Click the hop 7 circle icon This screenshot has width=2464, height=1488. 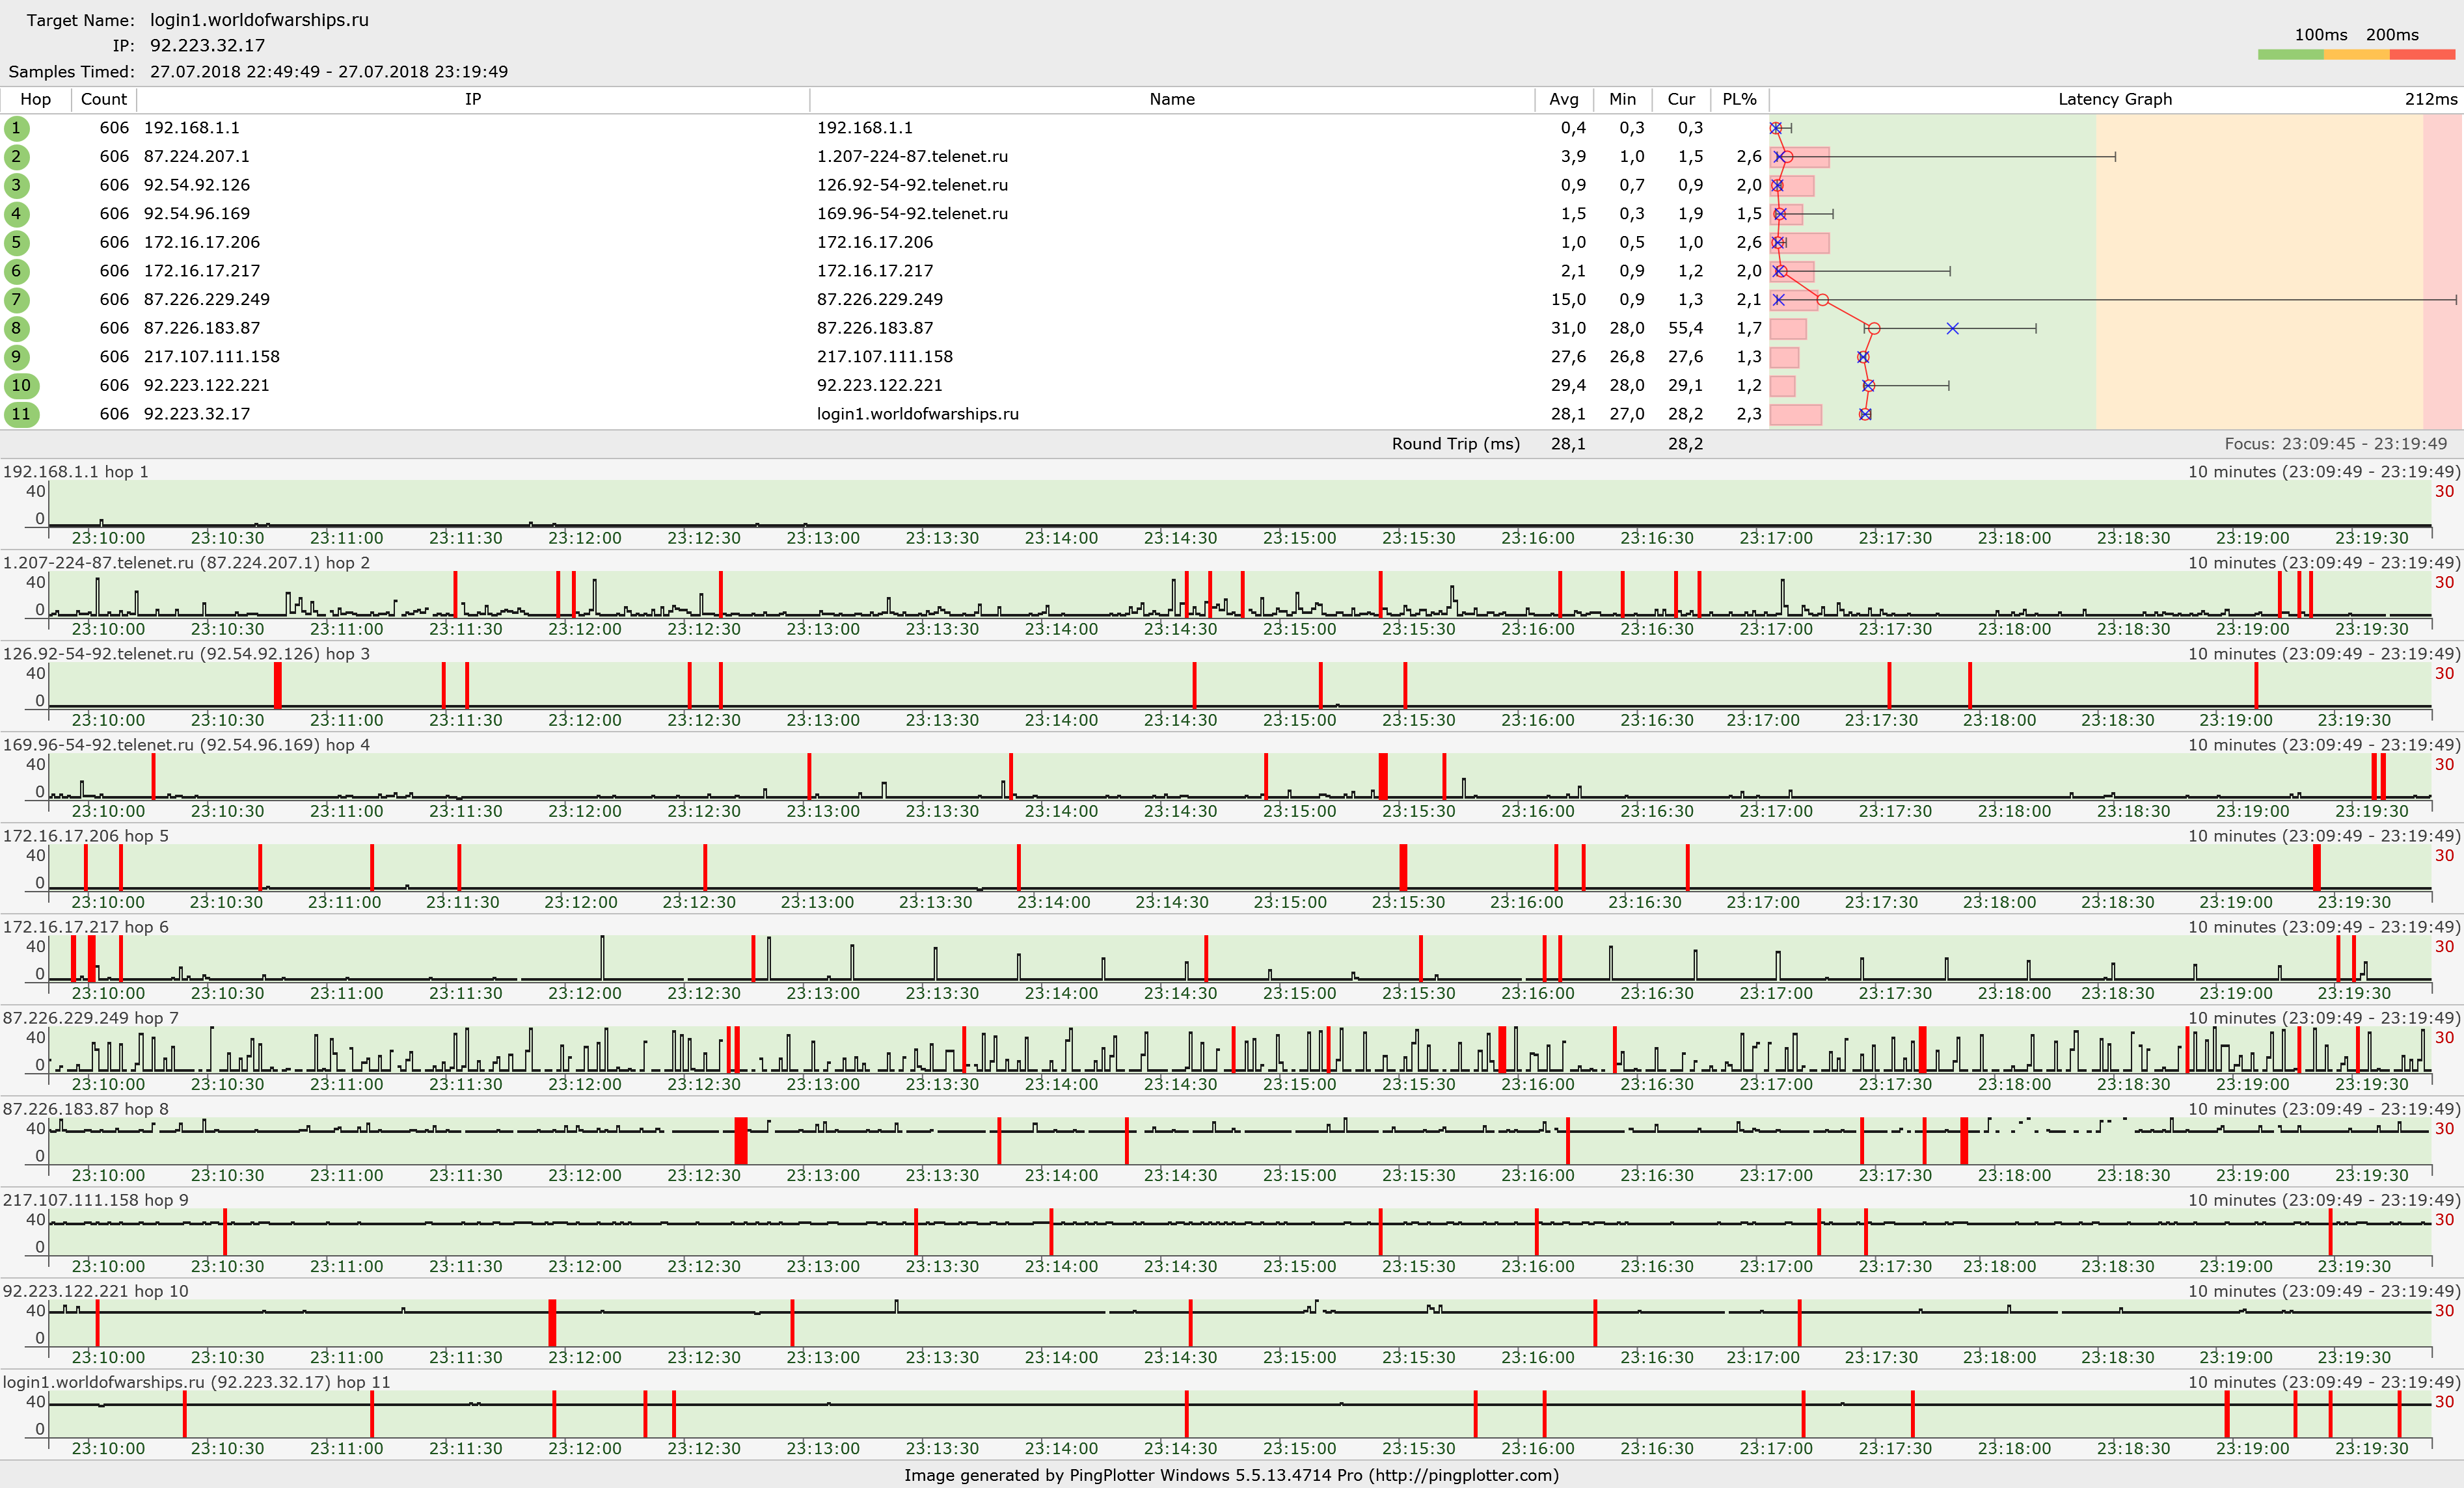point(16,300)
